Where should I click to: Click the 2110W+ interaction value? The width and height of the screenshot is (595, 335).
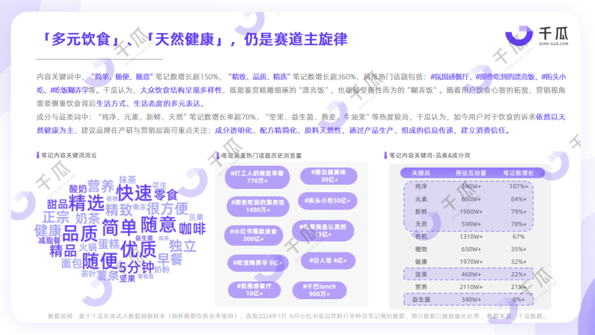tap(471, 287)
